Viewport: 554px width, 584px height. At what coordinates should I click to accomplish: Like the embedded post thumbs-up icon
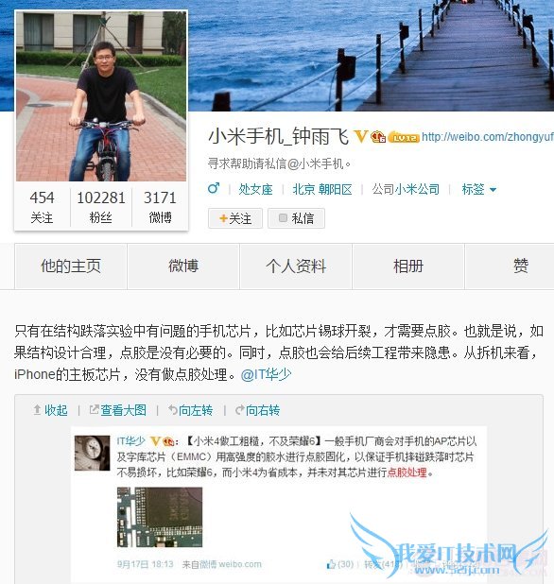click(x=331, y=564)
